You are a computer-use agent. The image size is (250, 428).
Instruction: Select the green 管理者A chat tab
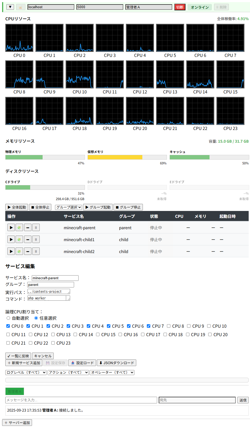point(15,391)
